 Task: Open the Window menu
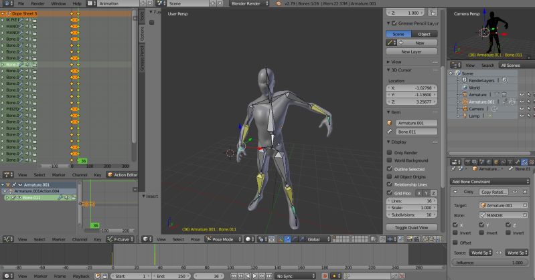58,3
